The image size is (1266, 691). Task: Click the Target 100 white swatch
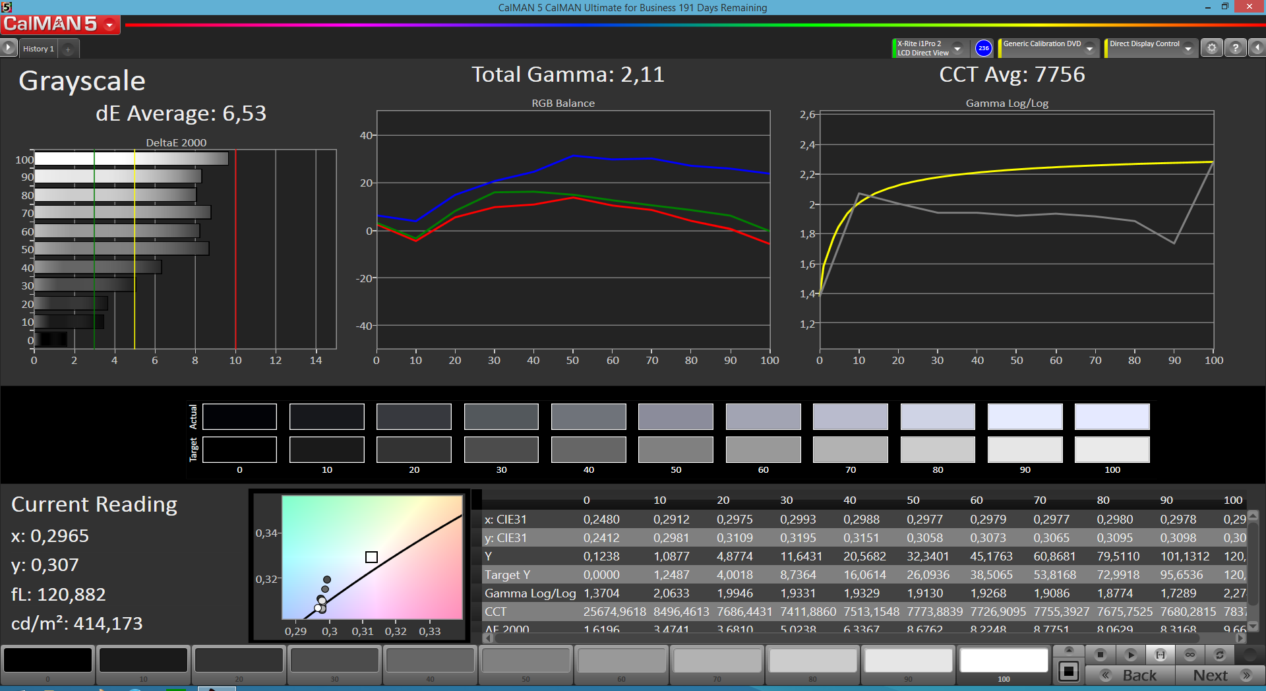(1112, 450)
